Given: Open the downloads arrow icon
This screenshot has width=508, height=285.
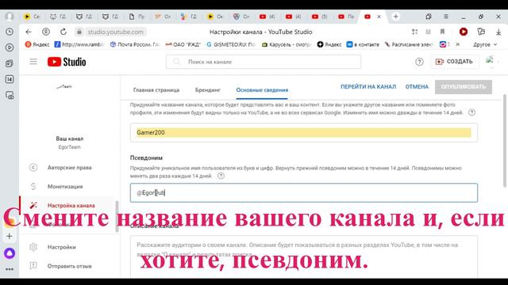Looking at the screenshot, I should click(498, 32).
